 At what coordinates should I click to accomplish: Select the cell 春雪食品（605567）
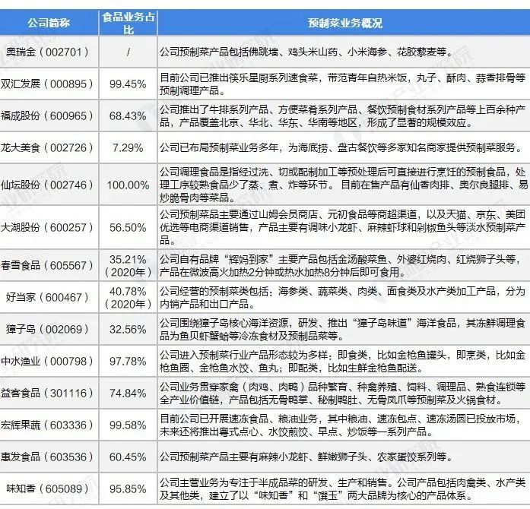[x=49, y=265]
